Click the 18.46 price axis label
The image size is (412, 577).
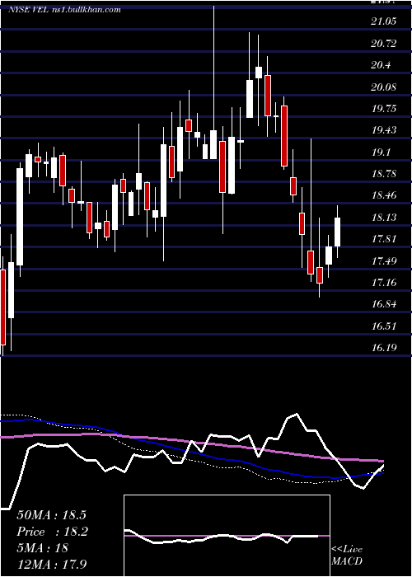tap(384, 195)
